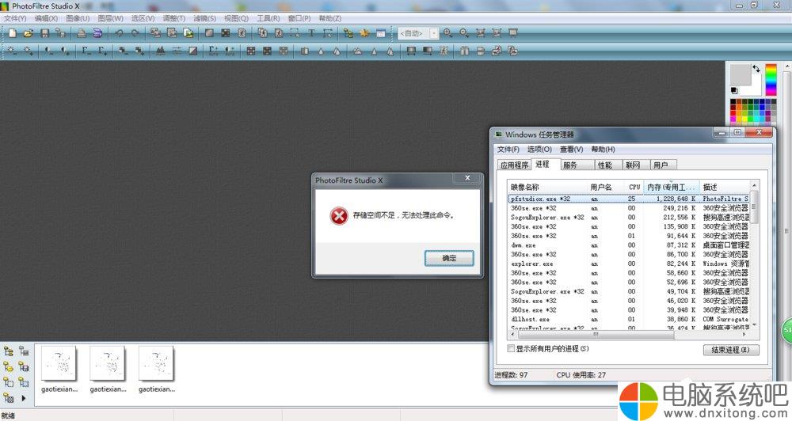Screen dimensions: 792x421
Task: Click the Zoom in magnifier icon
Action: click(447, 33)
